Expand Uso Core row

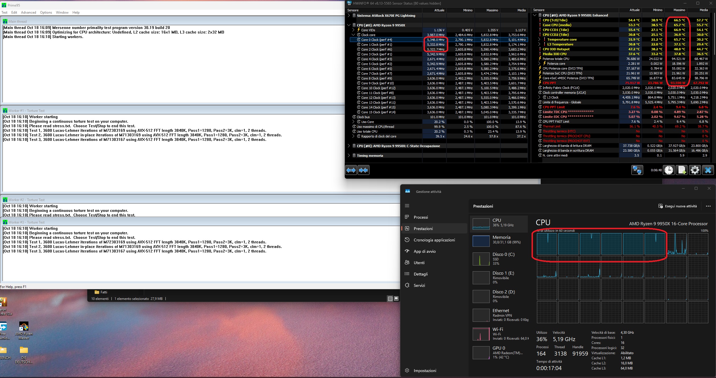(x=353, y=122)
